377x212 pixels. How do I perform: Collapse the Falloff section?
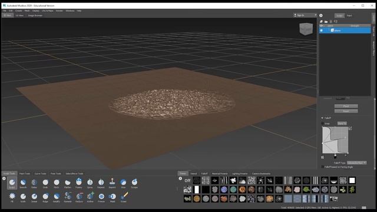coord(322,118)
